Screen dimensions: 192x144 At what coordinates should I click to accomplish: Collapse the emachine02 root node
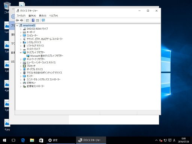click(17, 25)
